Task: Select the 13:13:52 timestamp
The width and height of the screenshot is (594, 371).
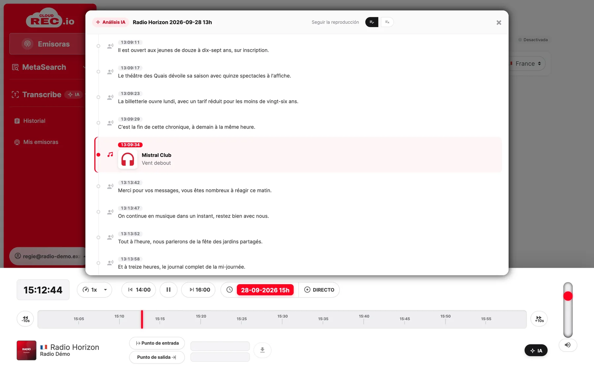Action: click(130, 234)
